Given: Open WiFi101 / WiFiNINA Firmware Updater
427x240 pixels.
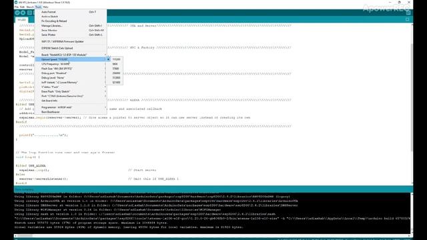Looking at the screenshot, I should coord(71,41).
